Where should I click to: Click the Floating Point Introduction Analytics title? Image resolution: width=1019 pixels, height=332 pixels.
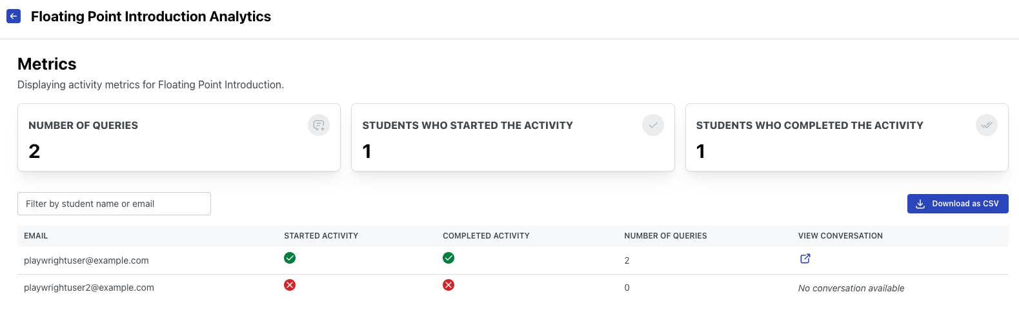point(151,17)
